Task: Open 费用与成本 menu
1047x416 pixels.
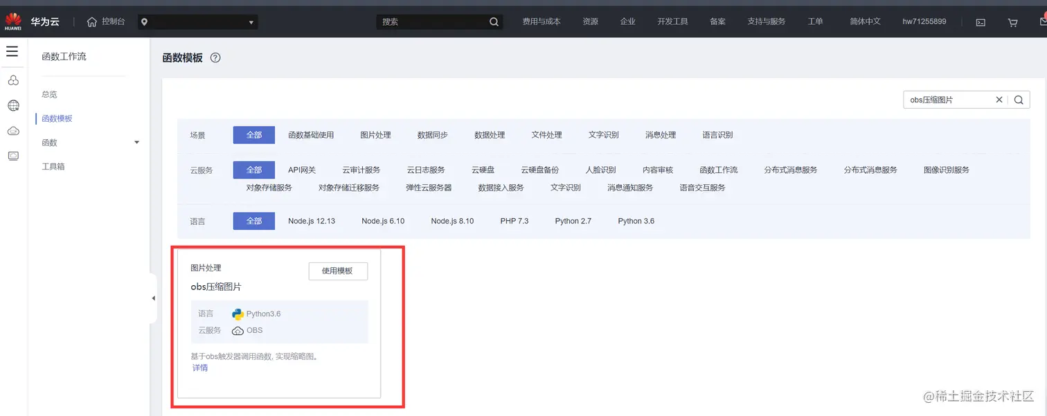Action: [542, 21]
